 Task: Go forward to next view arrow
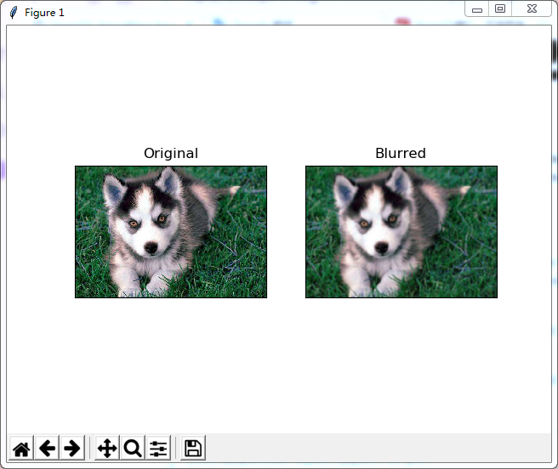(x=72, y=448)
